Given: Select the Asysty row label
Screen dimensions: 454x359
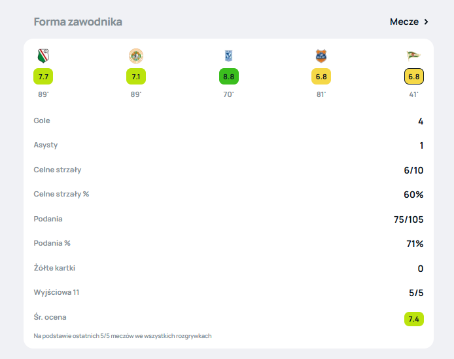Looking at the screenshot, I should pyautogui.click(x=46, y=145).
